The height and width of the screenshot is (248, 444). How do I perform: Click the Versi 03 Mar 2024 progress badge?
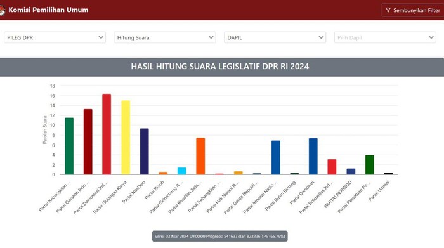pyautogui.click(x=219, y=236)
